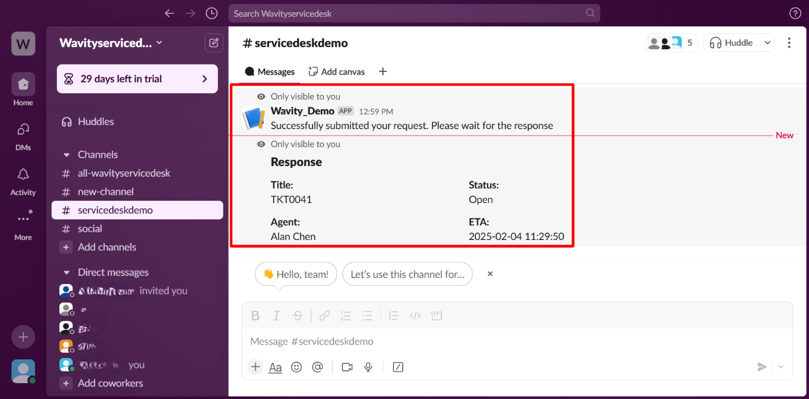
Task: Open the all-wavityservicedesk channel
Action: click(137, 173)
